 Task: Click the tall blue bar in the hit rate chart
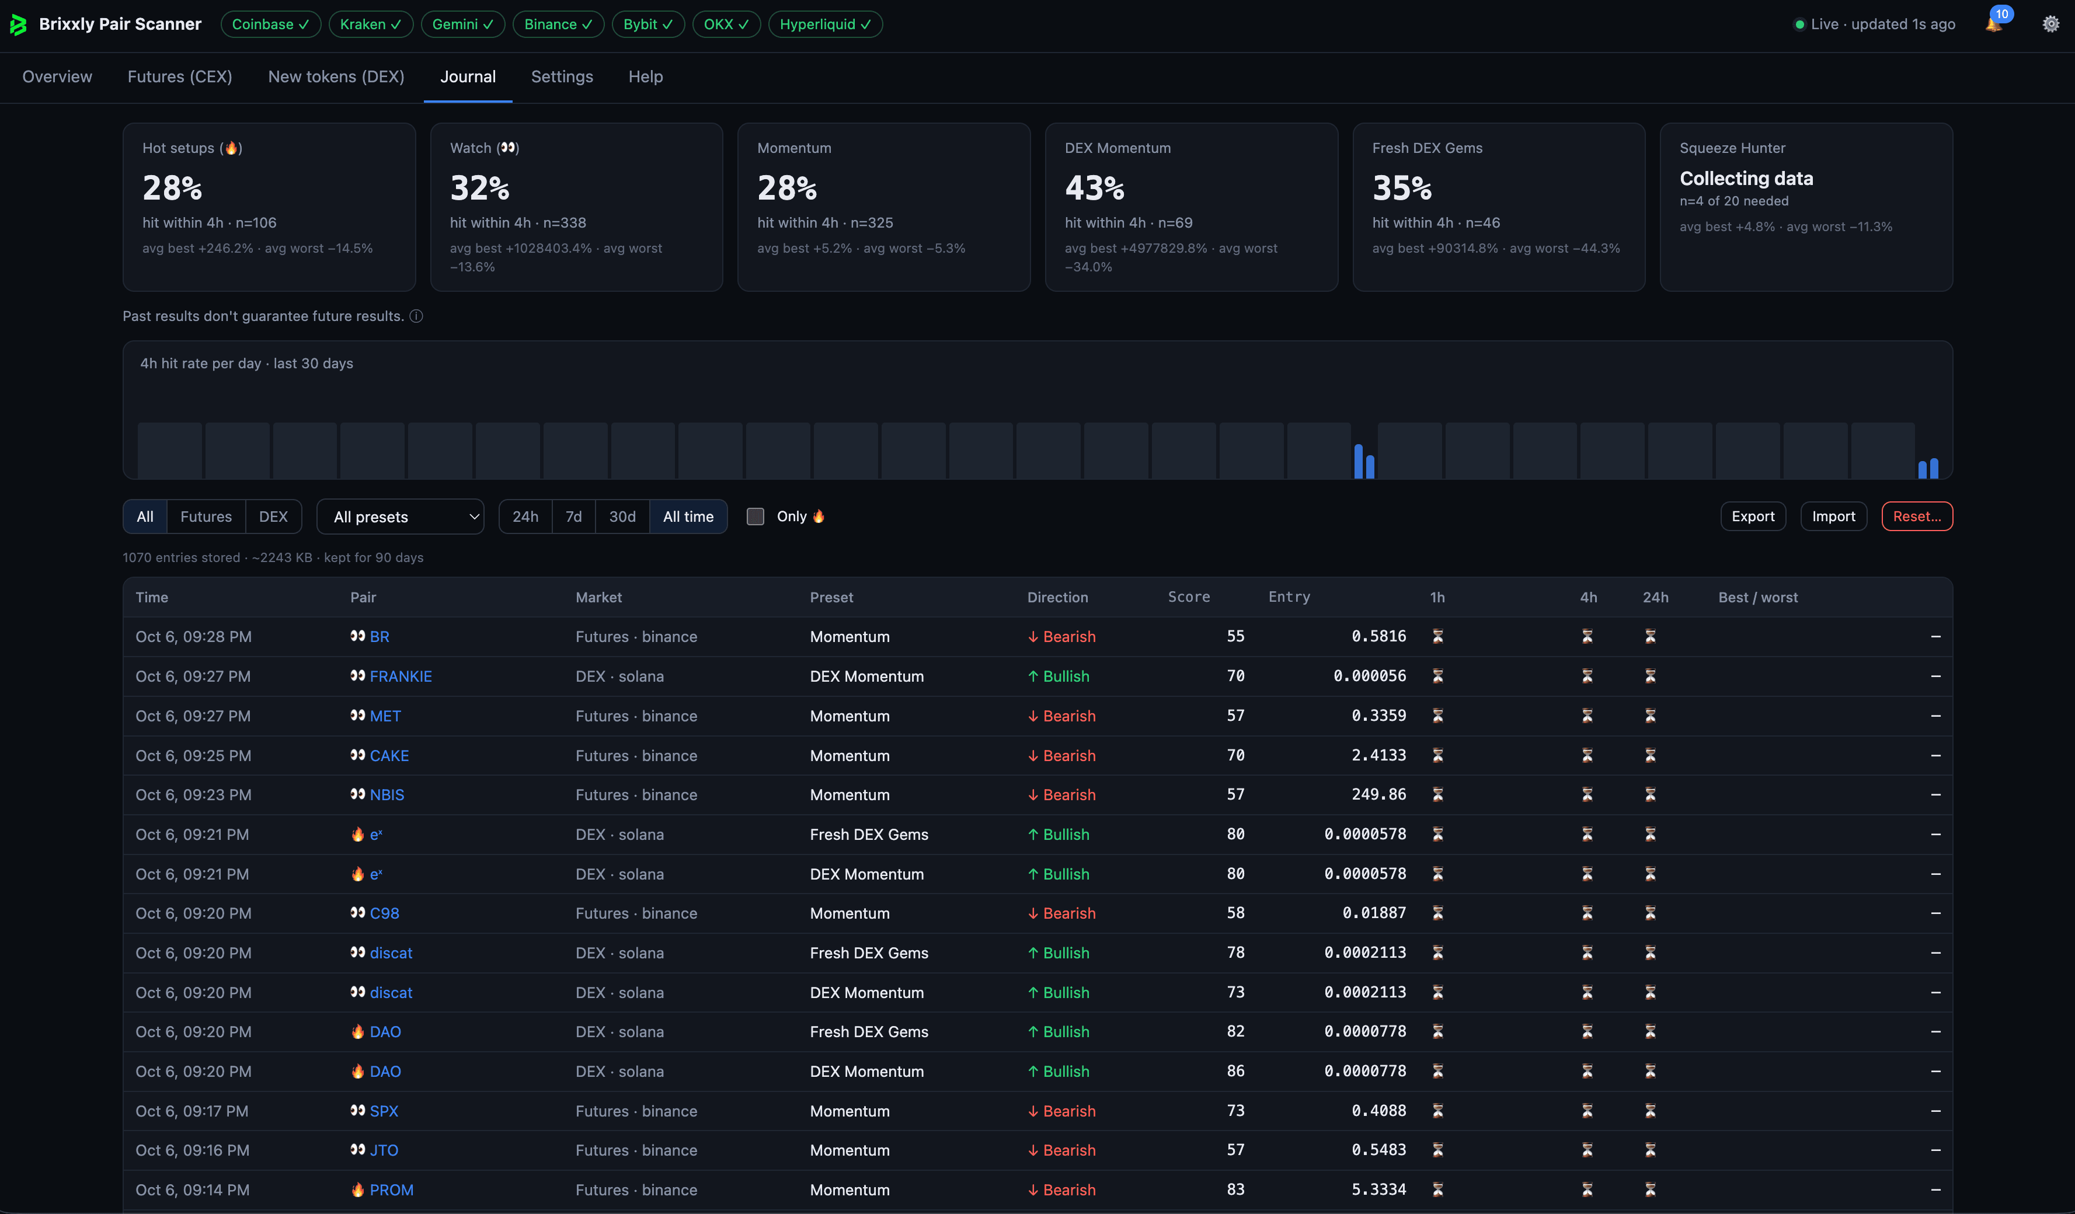[1359, 461]
